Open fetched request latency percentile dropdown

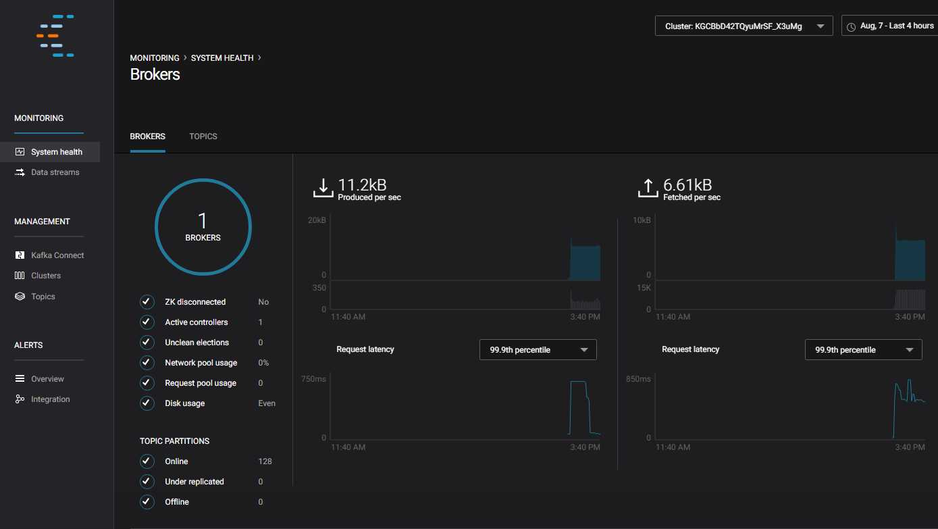pos(863,350)
